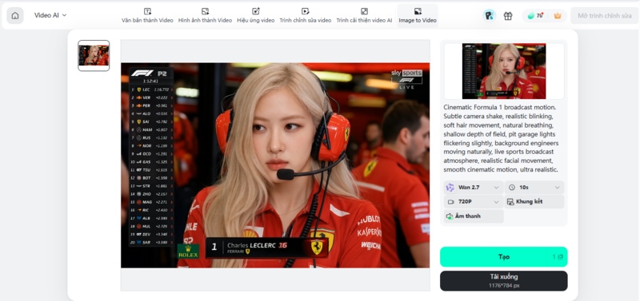The image size is (640, 301).
Task: Click the Khung kết end-frame button
Action: pyautogui.click(x=534, y=202)
